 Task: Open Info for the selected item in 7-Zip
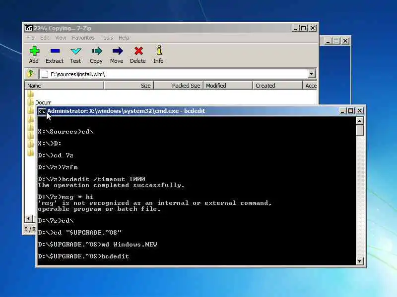158,54
